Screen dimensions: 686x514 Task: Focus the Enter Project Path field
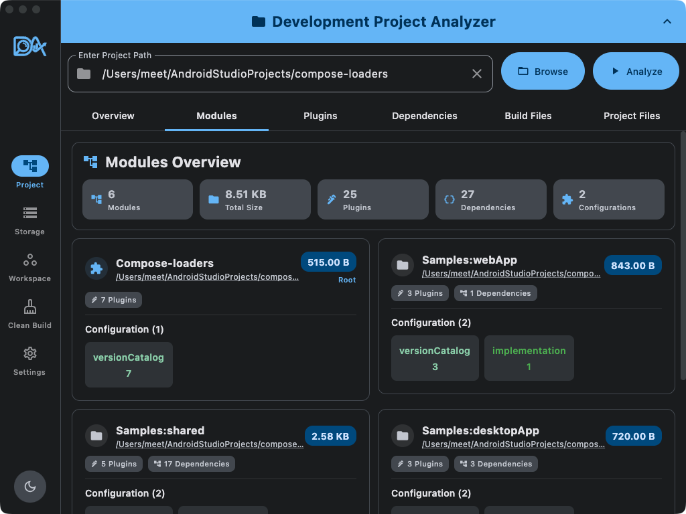(x=280, y=74)
